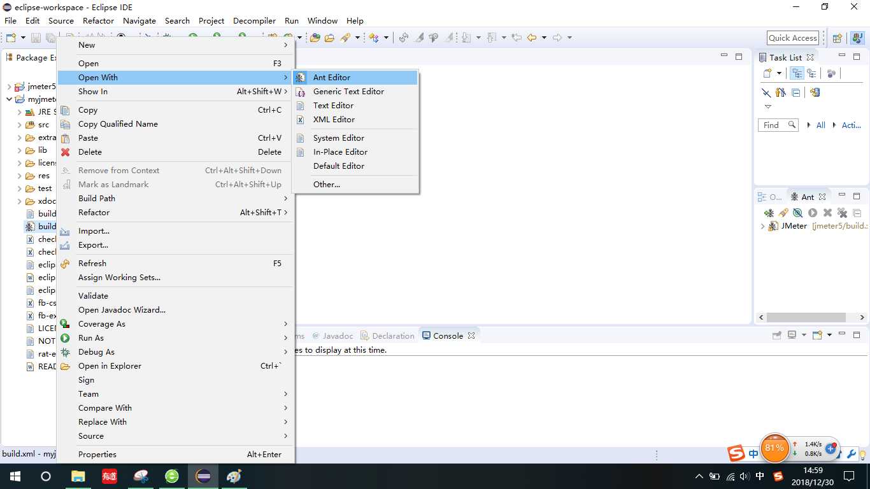Click Run Default Target icon in Ant view
Image resolution: width=870 pixels, height=489 pixels.
click(813, 213)
